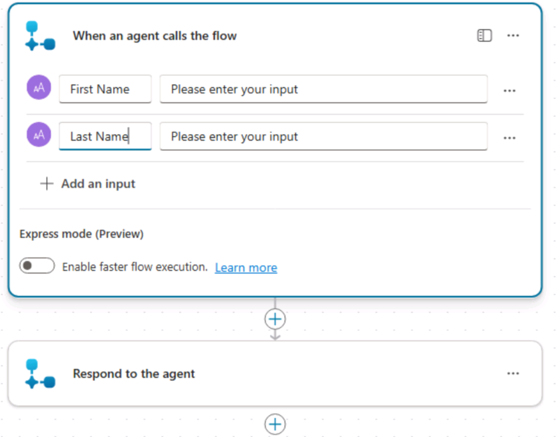The image size is (560, 437).
Task: Open more options for First Name input
Action: pyautogui.click(x=510, y=91)
